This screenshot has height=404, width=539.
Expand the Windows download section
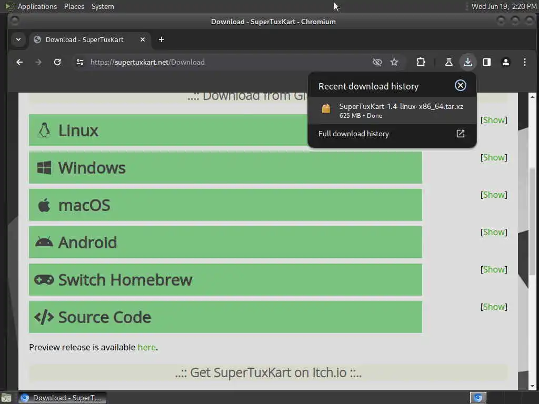point(225,168)
